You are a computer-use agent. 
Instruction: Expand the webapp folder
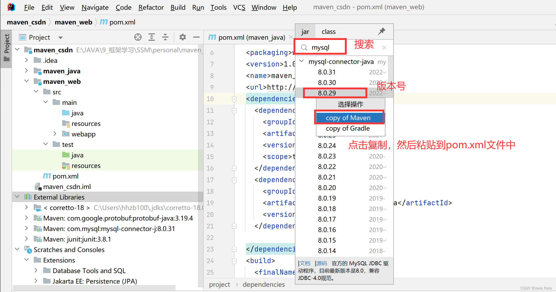pos(55,134)
